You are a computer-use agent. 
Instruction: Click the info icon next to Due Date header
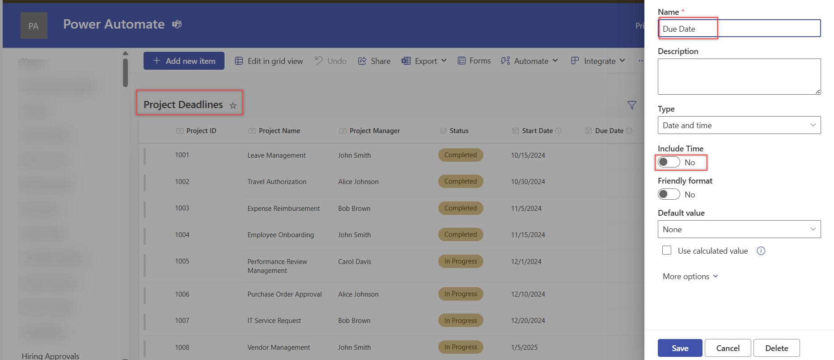click(x=629, y=131)
